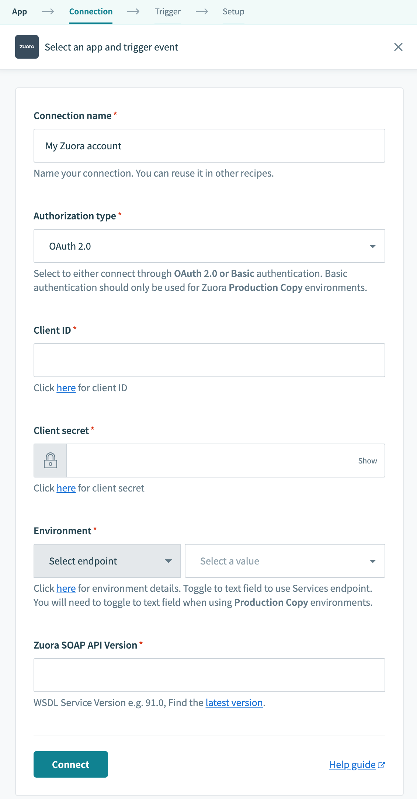Open the latest version link
Image resolution: width=417 pixels, height=799 pixels.
(x=234, y=702)
